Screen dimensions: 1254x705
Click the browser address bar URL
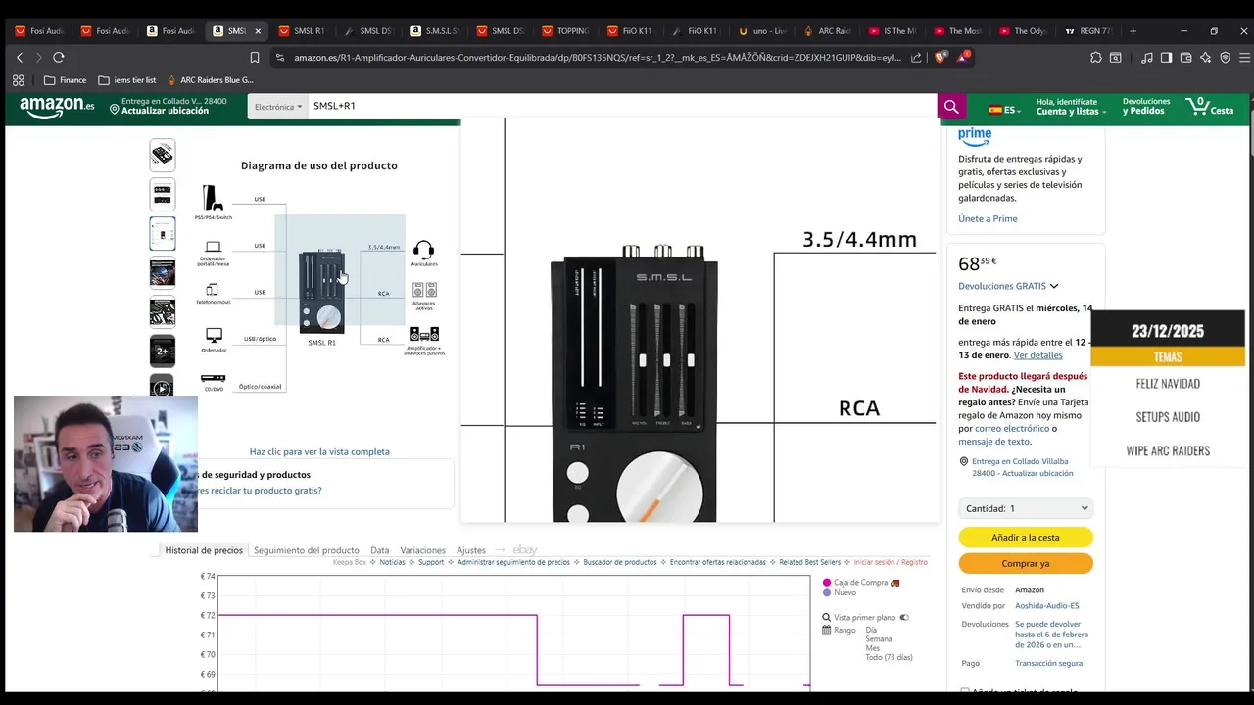[598, 58]
